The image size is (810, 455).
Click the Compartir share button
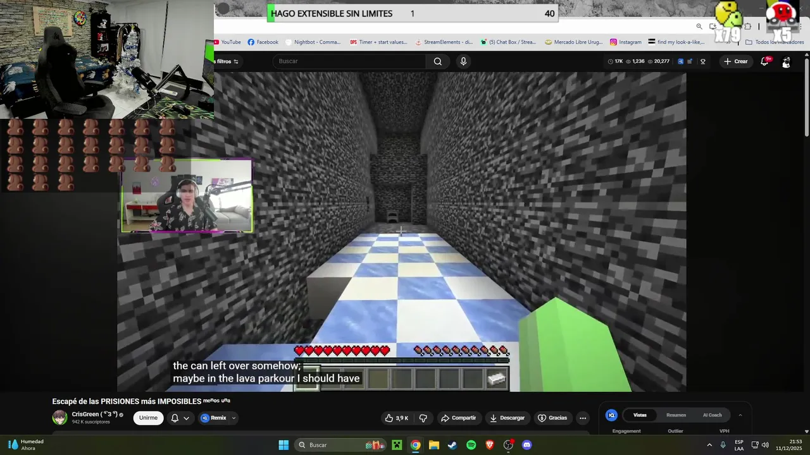click(459, 418)
